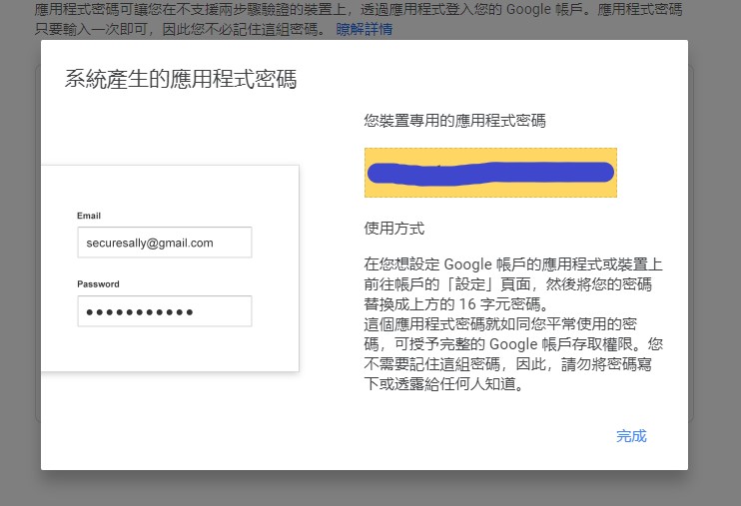Click the Password field with dots
The image size is (741, 506).
(x=165, y=310)
